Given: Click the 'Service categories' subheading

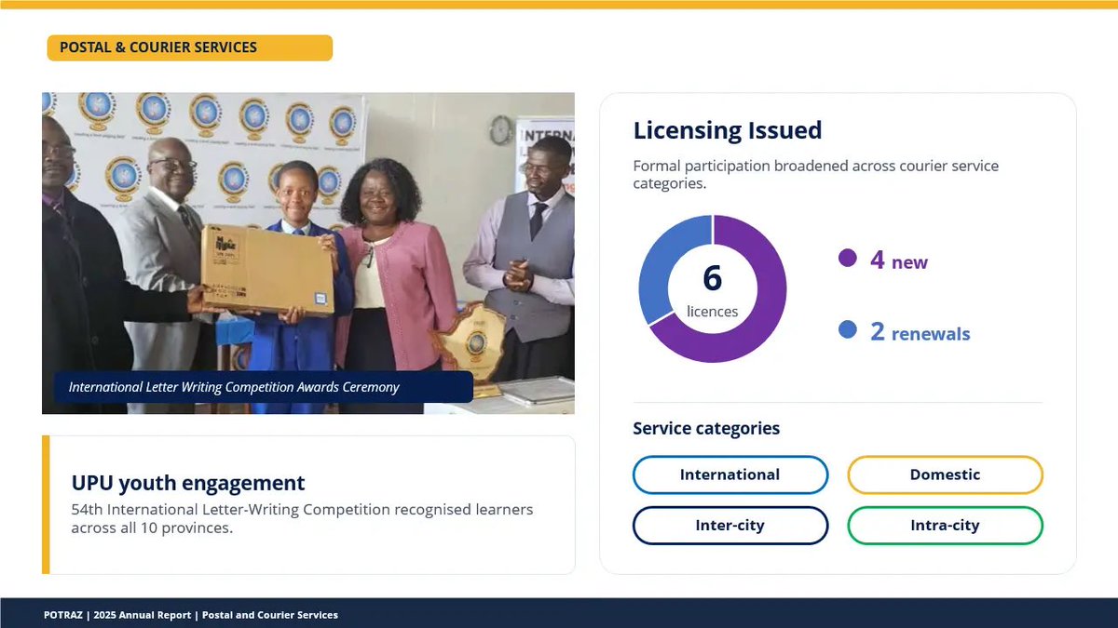Looking at the screenshot, I should click(x=706, y=429).
